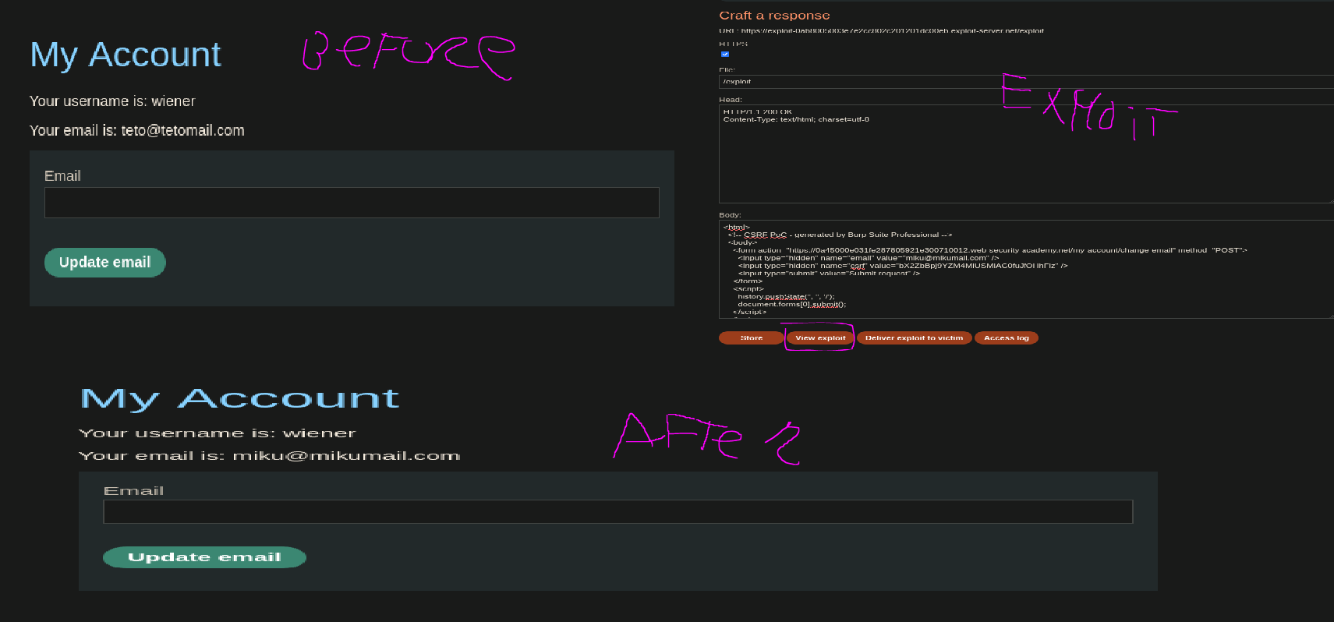The width and height of the screenshot is (1334, 622).
Task: Click the 'HTTP/1.1 200 OK' header line
Action: [x=757, y=112]
